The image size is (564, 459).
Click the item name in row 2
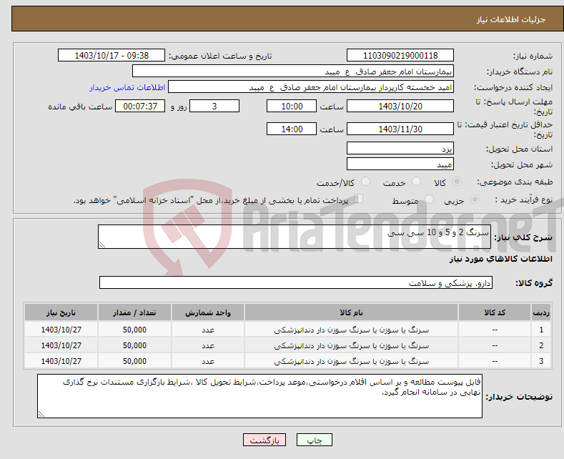pyautogui.click(x=352, y=346)
